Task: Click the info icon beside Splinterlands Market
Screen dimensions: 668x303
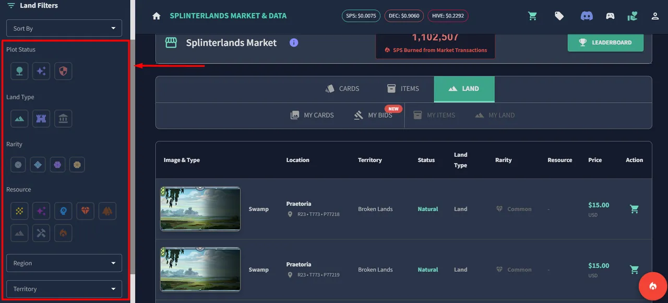Action: pyautogui.click(x=294, y=43)
